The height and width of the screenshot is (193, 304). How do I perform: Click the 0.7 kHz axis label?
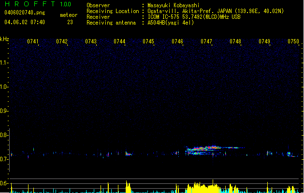[x=4, y=159]
